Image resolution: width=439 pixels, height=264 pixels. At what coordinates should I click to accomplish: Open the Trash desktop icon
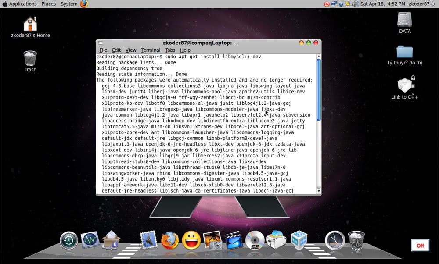point(30,61)
